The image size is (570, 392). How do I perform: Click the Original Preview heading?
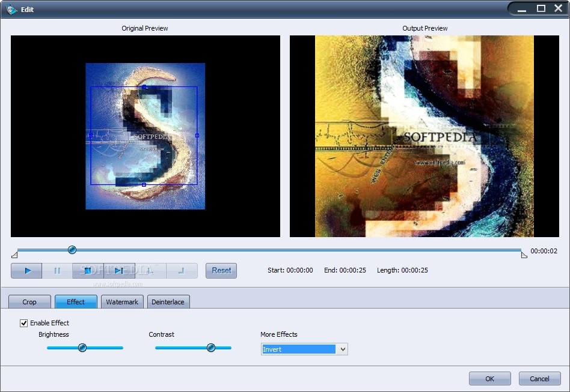tap(145, 28)
